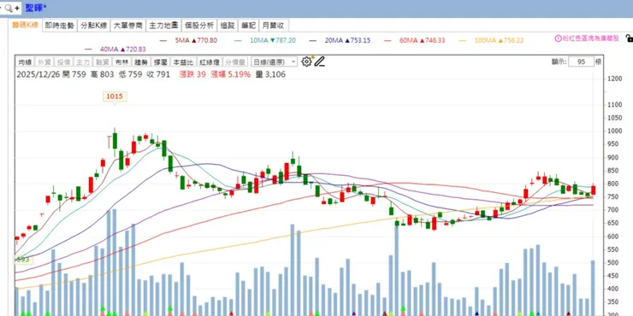Click the 1000 price axis label
The width and height of the screenshot is (633, 316).
tap(615, 131)
